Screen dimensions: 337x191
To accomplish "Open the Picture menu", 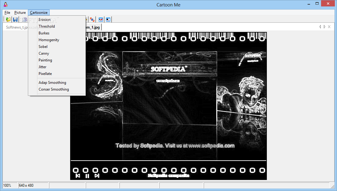I will tap(20, 13).
